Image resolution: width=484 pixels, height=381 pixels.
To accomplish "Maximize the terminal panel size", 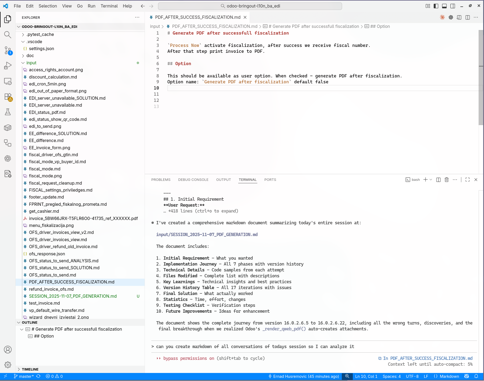I will pyautogui.click(x=467, y=180).
